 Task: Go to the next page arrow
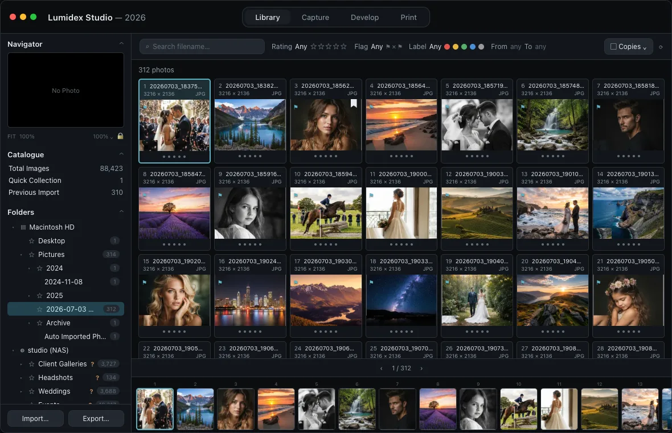421,368
